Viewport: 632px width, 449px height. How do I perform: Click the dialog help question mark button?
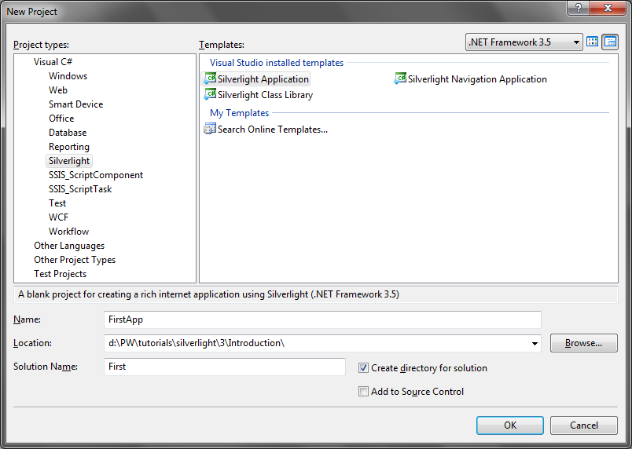point(578,8)
